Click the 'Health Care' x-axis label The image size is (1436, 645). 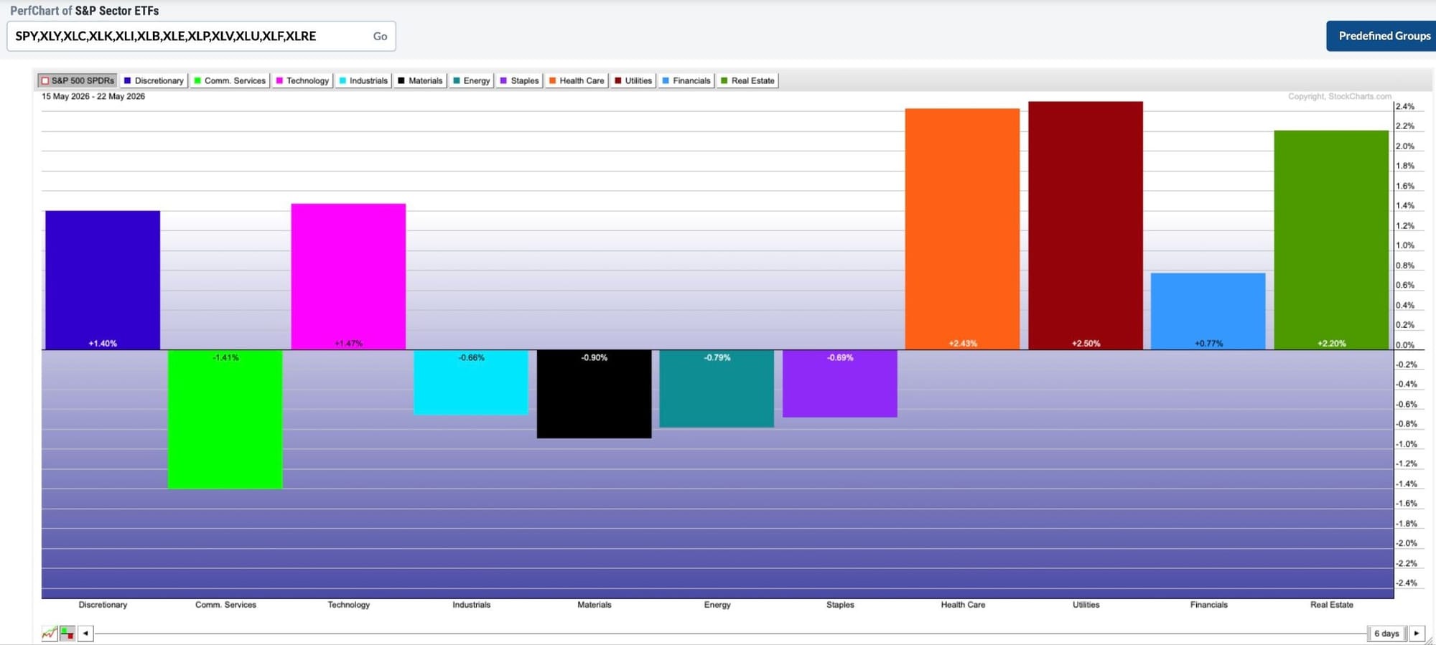[963, 605]
